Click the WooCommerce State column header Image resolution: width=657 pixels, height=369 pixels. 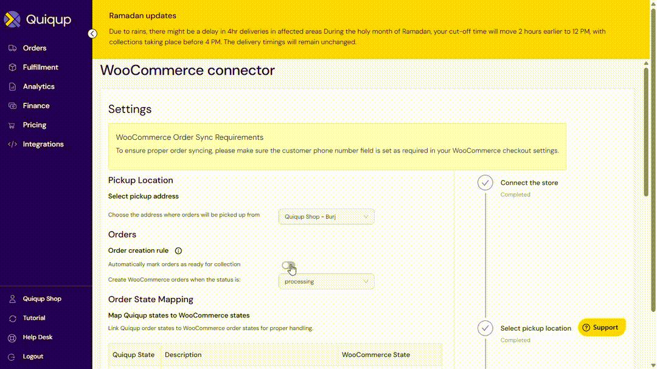pos(376,355)
